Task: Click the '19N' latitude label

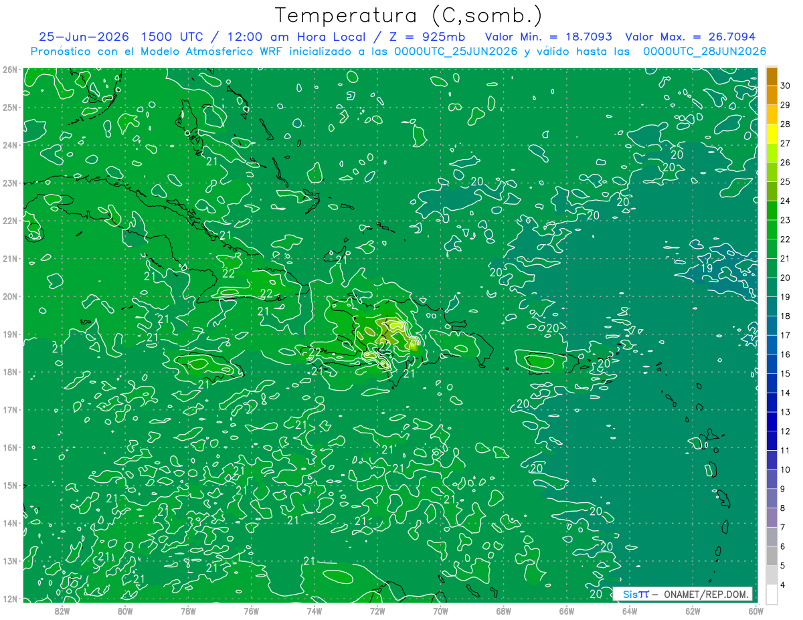Action: click(10, 334)
